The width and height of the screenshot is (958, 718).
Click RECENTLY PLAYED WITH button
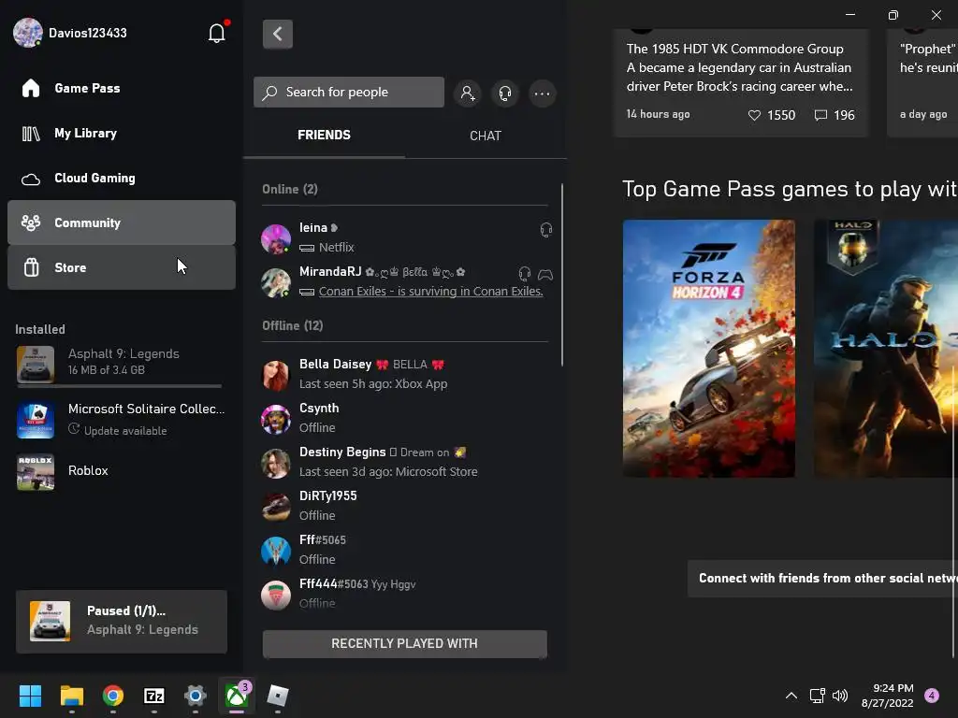pos(404,643)
